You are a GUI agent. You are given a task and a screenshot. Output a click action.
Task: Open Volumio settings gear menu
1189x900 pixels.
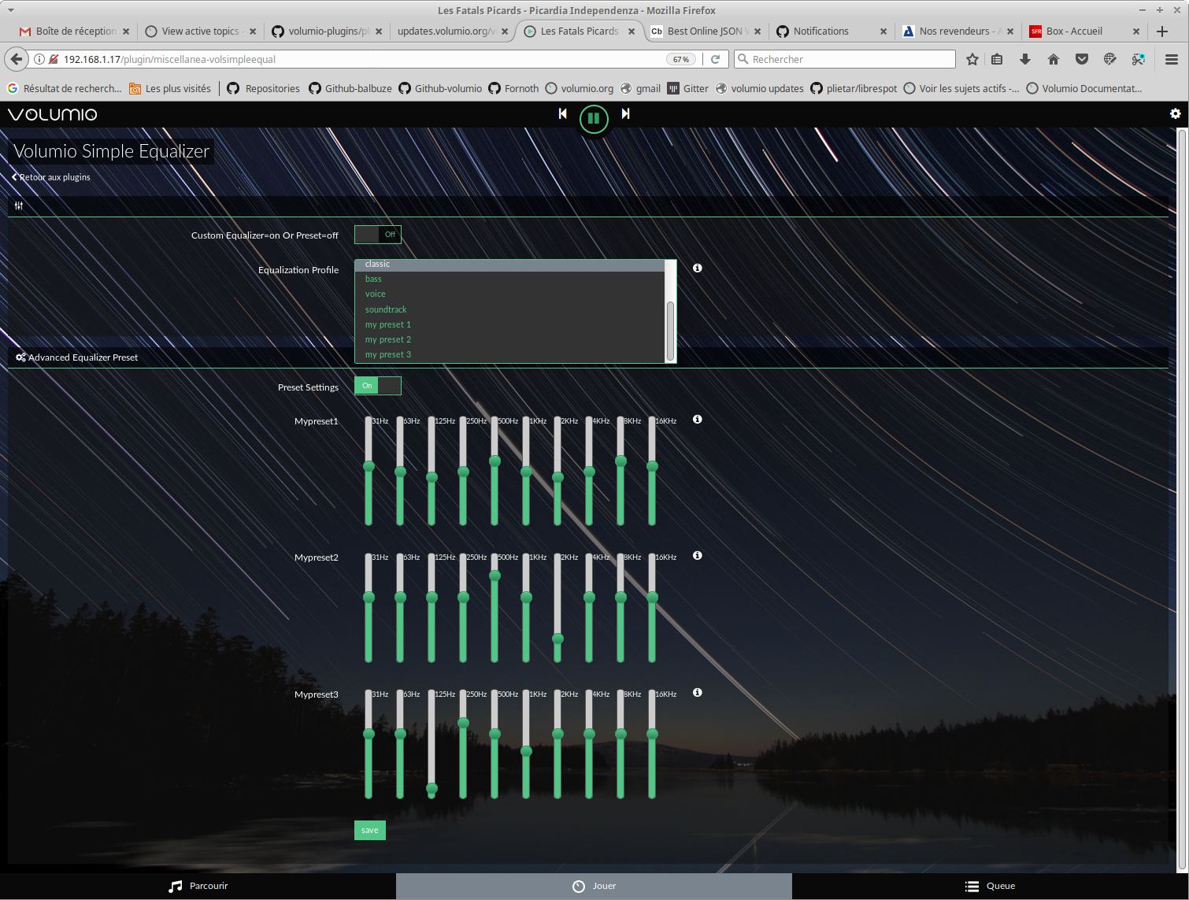click(x=1175, y=113)
